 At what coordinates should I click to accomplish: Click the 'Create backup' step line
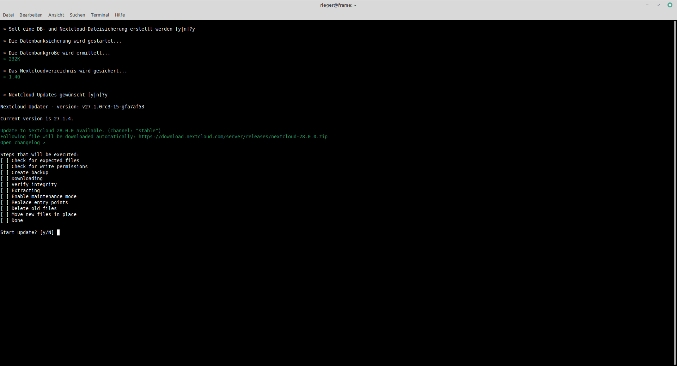24,172
